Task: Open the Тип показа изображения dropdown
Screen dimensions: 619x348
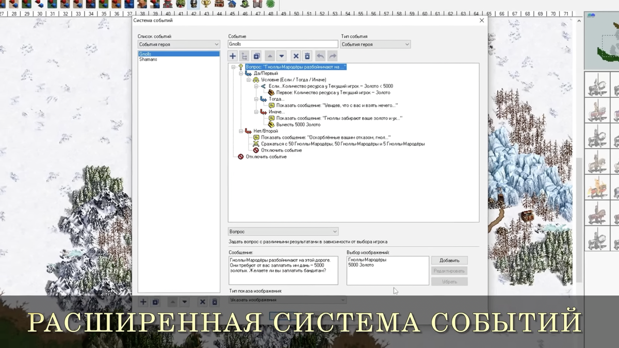Action: pyautogui.click(x=287, y=300)
